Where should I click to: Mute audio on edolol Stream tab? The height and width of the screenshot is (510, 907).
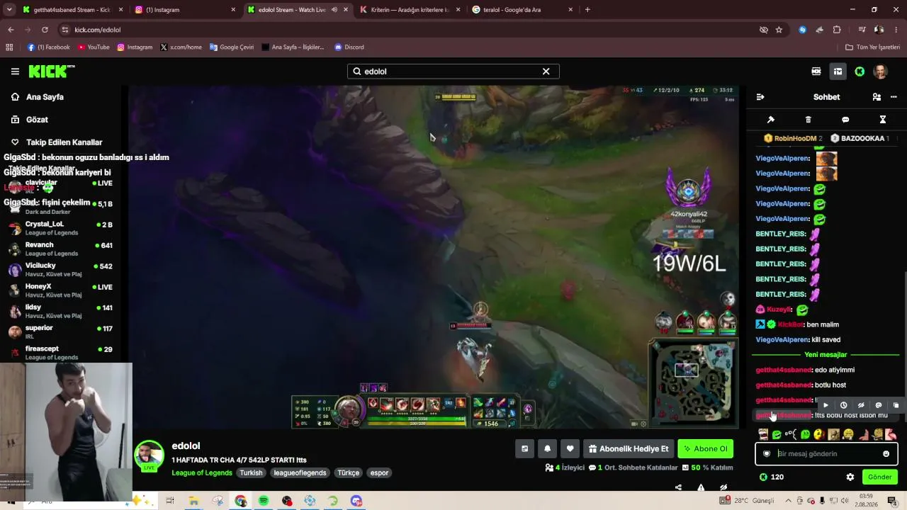click(334, 10)
